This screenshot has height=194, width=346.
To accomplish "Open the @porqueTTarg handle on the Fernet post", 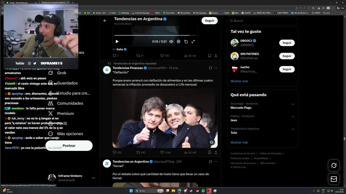I will pyautogui.click(x=164, y=162).
